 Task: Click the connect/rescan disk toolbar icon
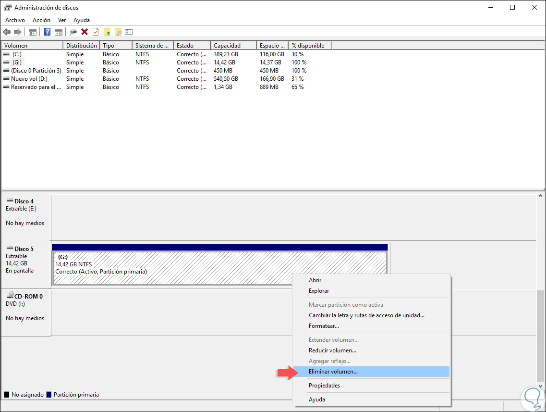tap(73, 32)
